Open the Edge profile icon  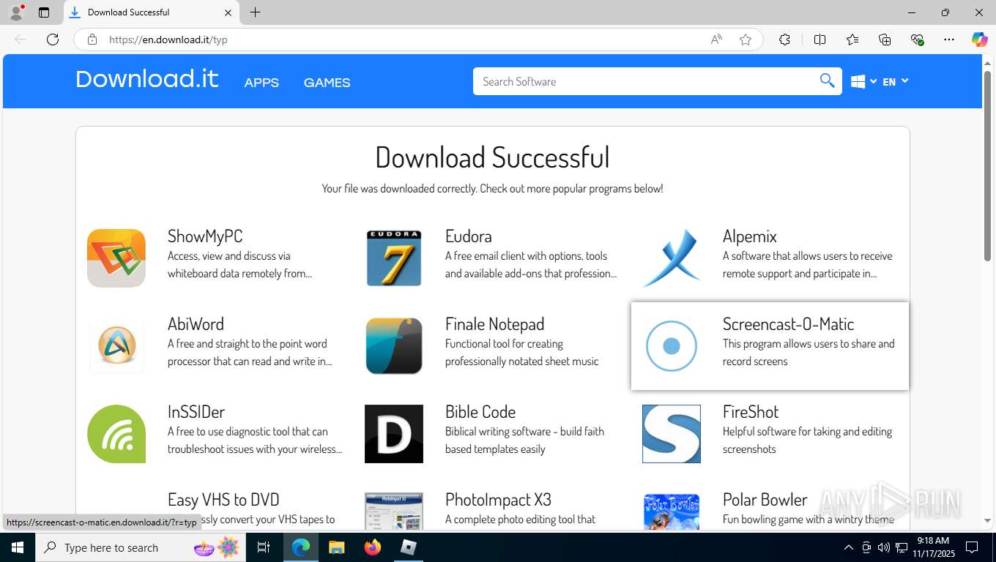(x=15, y=12)
